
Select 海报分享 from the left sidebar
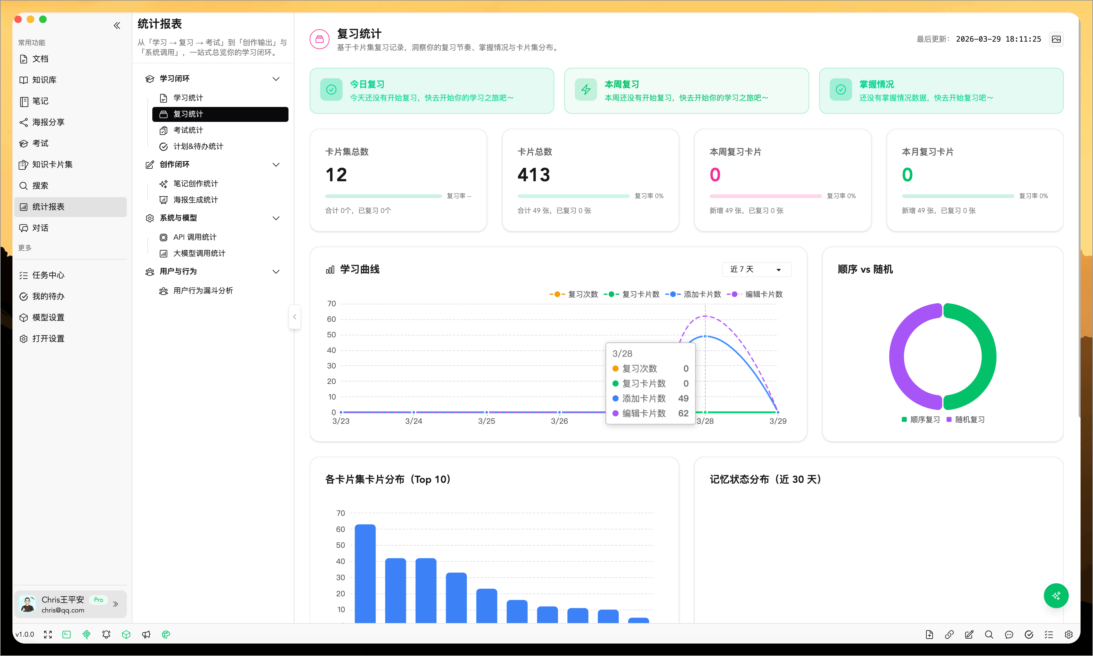coord(48,122)
